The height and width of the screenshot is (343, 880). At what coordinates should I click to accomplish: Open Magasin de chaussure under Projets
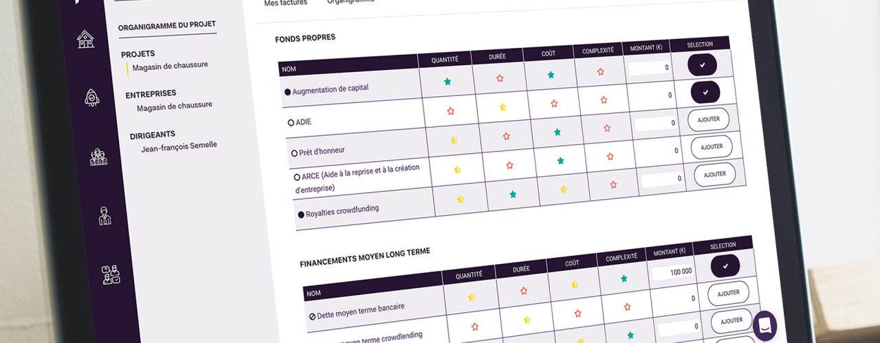170,66
